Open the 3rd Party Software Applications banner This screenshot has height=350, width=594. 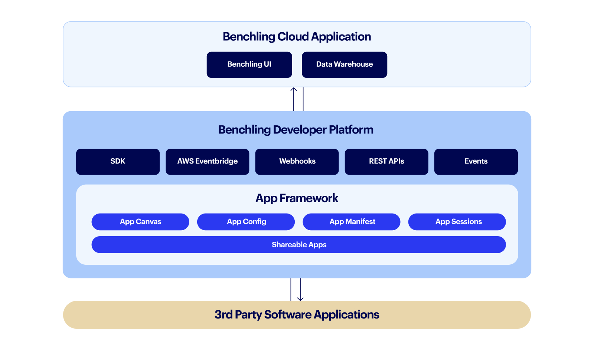(x=297, y=314)
